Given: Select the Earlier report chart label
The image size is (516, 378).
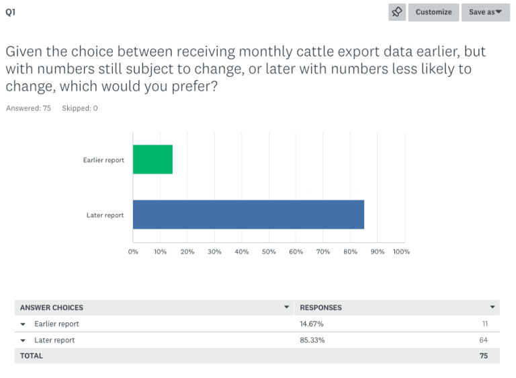Looking at the screenshot, I should tap(103, 160).
